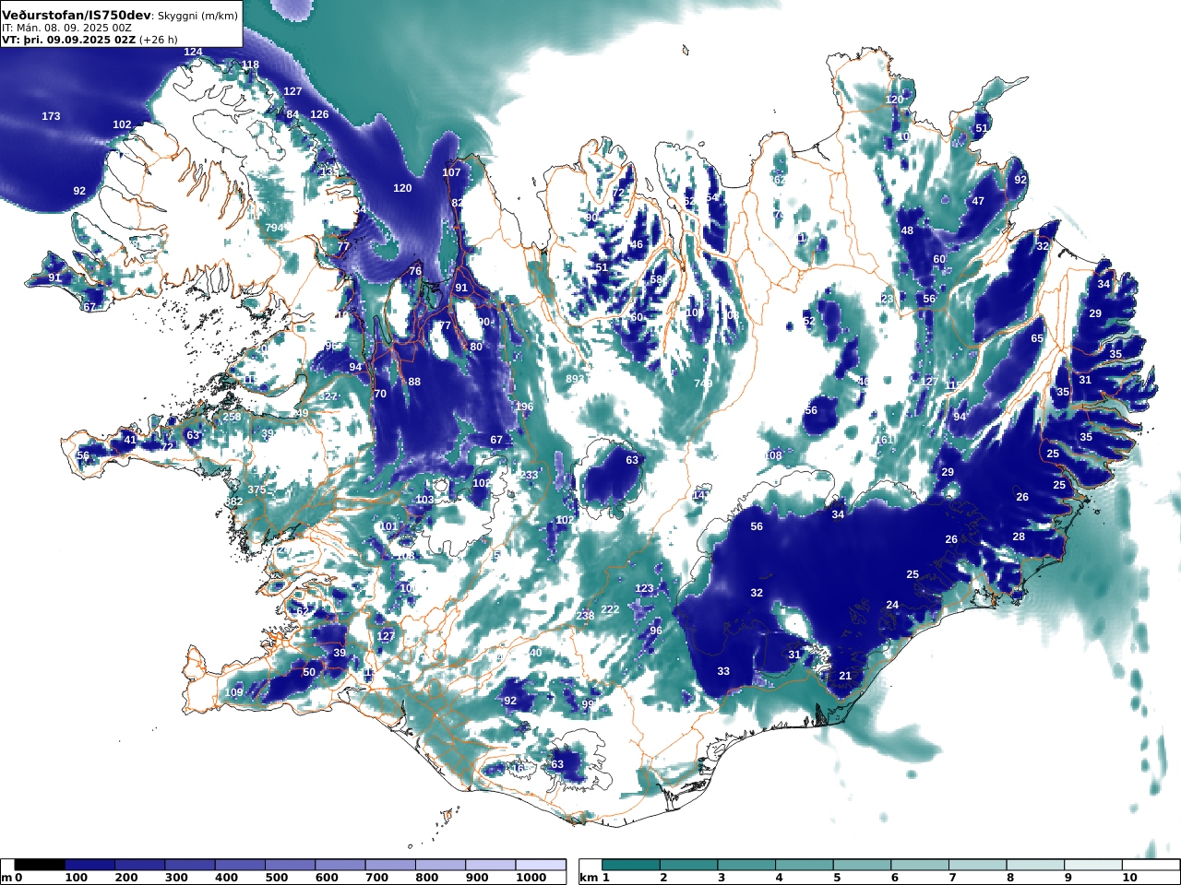The image size is (1181, 885).
Task: Click the black 0–100 m legend swatch
Action: click(x=40, y=865)
